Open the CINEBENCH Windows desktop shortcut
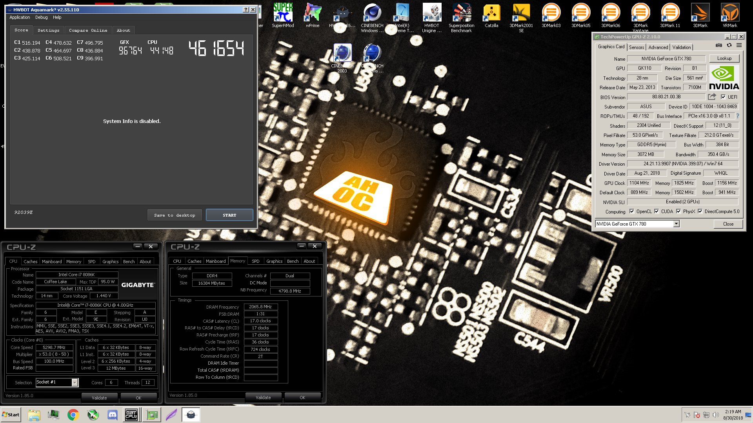 coord(372,18)
